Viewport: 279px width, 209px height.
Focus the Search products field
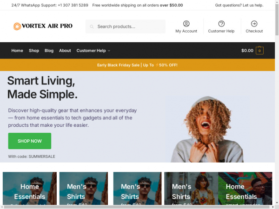coord(125,26)
